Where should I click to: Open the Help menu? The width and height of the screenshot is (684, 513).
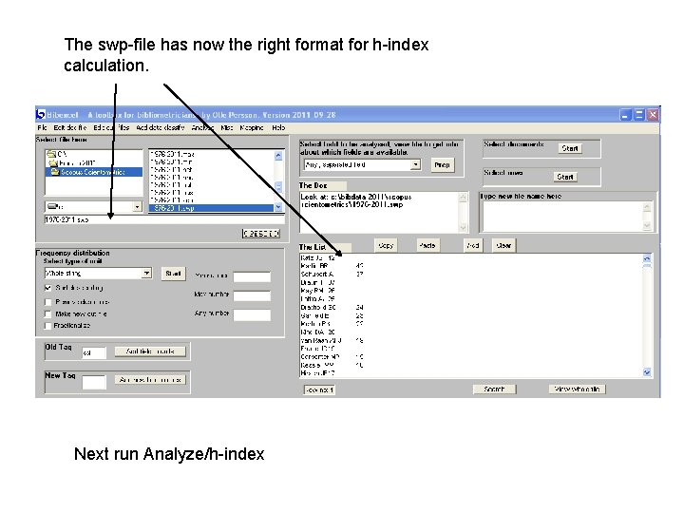(x=278, y=127)
